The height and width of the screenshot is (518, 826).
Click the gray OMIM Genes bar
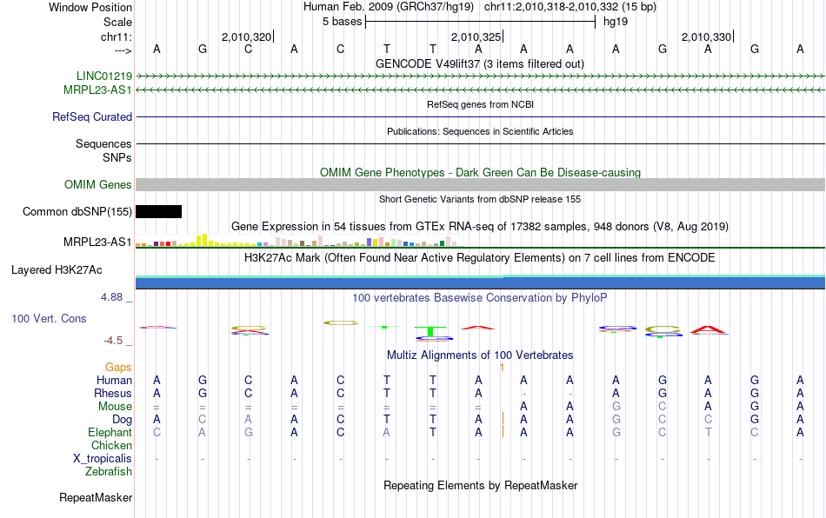(481, 185)
